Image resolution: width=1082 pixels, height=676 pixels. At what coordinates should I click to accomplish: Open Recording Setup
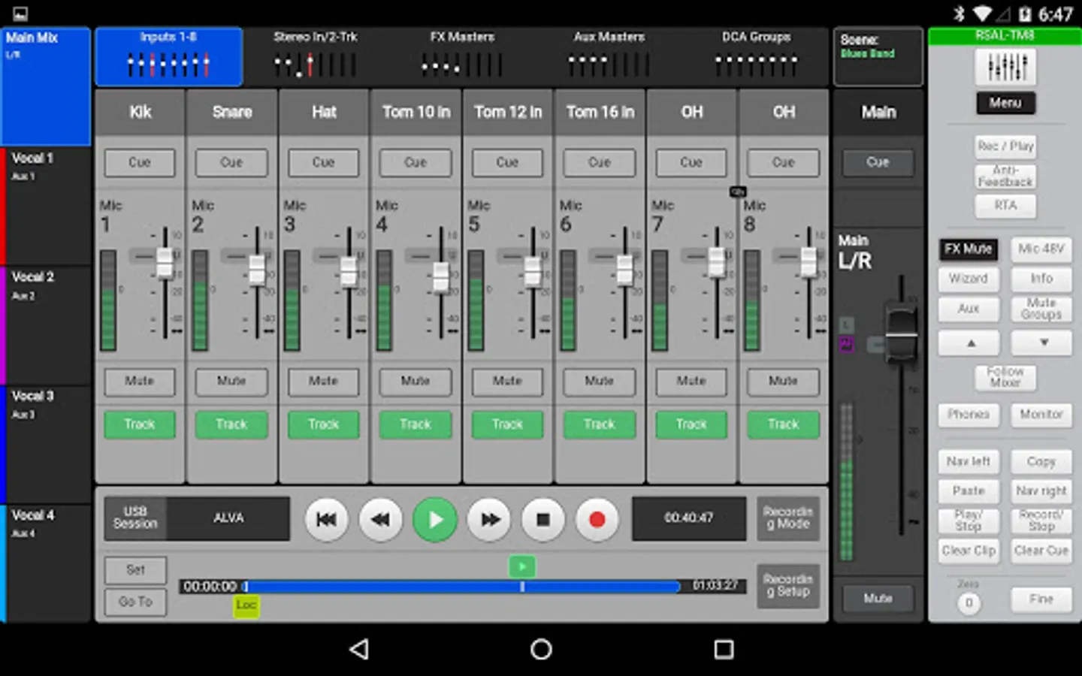788,586
